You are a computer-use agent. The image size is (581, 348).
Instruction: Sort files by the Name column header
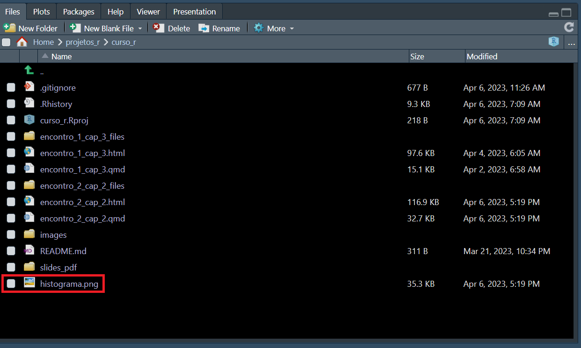tap(61, 57)
